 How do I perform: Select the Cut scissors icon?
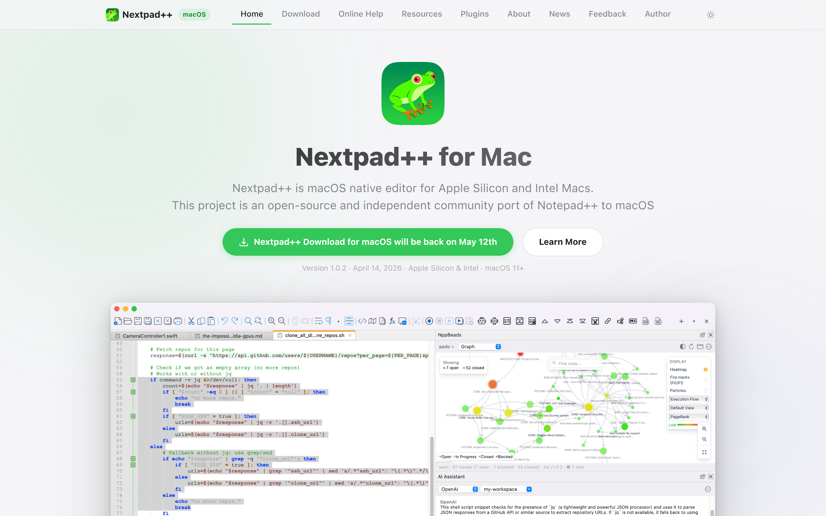tap(191, 321)
